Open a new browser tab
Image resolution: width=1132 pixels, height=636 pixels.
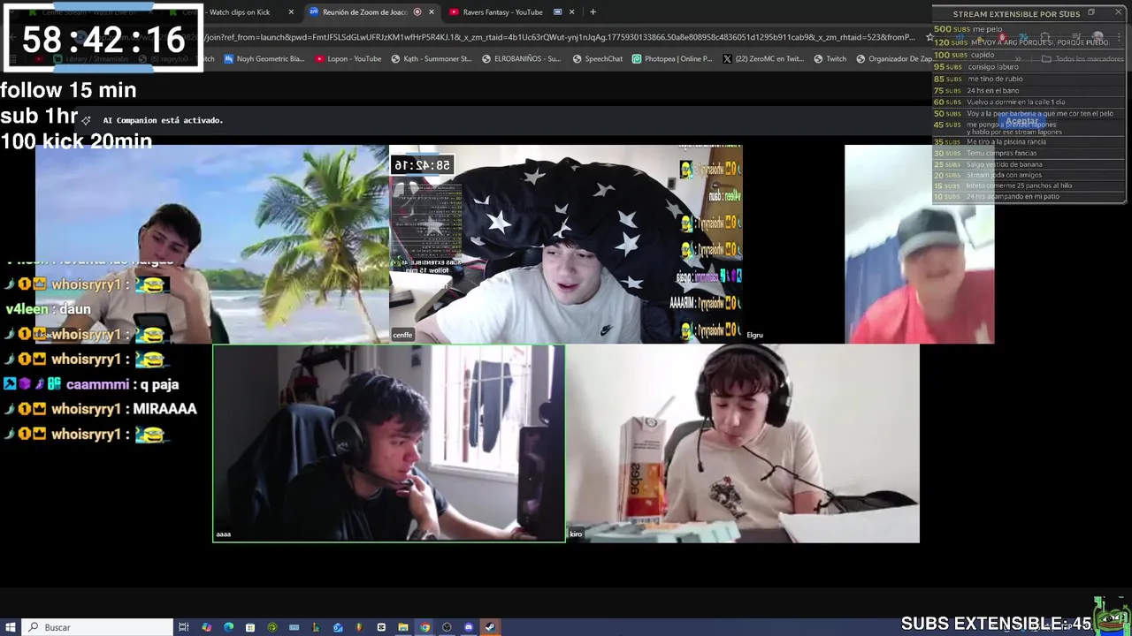click(593, 12)
